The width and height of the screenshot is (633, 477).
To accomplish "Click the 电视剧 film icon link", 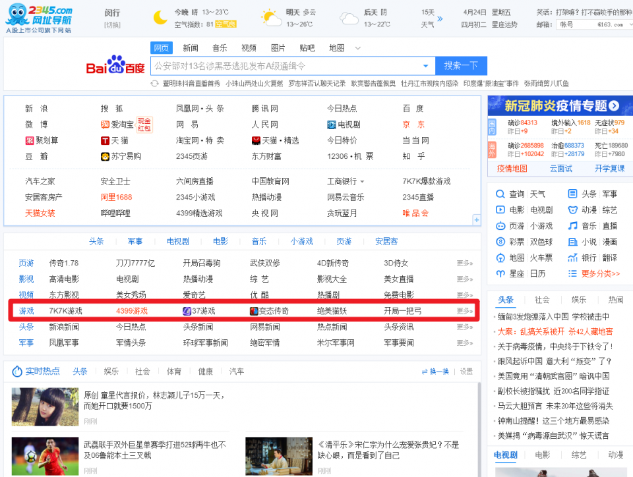I will tap(332, 125).
